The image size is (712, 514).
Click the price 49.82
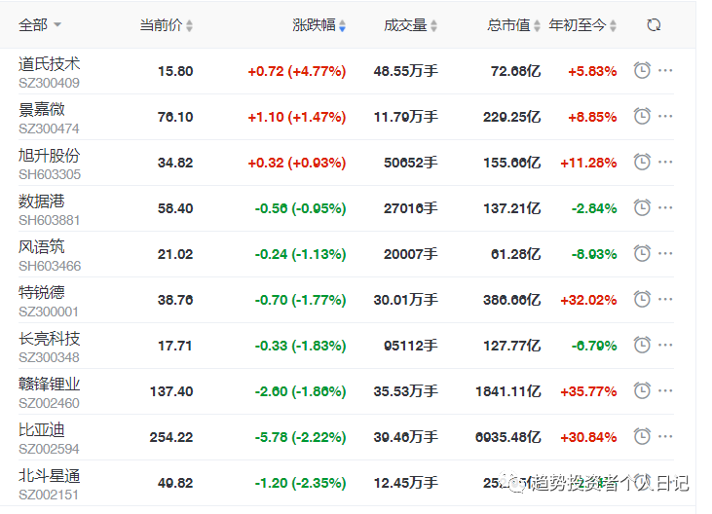(175, 483)
